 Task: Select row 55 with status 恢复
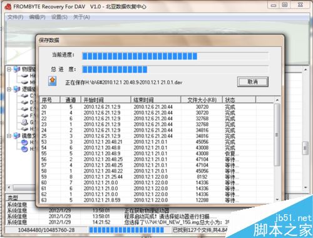[x=156, y=153]
